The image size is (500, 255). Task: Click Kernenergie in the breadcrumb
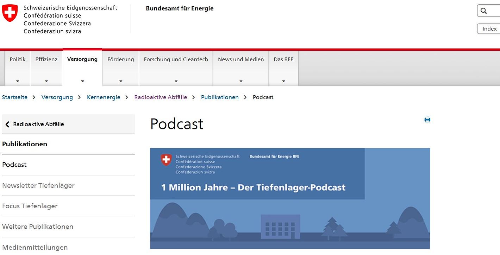click(104, 97)
